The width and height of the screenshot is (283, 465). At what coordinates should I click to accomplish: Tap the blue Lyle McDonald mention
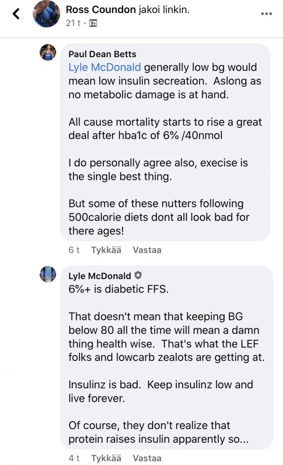[x=104, y=67]
